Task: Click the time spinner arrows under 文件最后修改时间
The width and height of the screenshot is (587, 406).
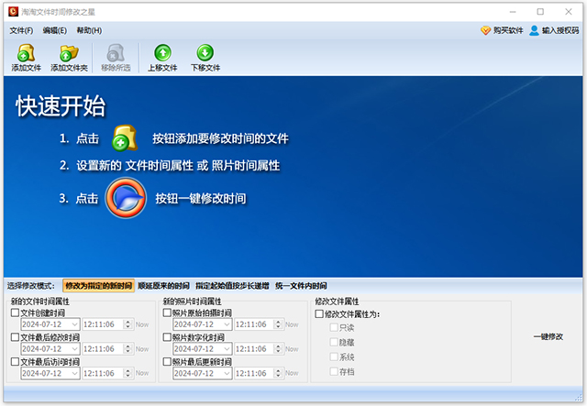Action: 129,349
